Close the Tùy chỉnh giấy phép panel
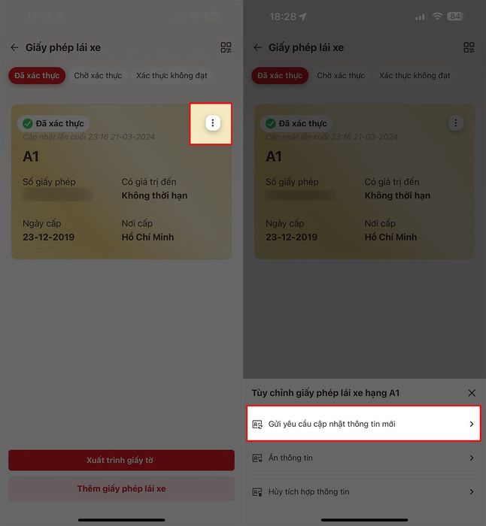Viewport: 486px width, 526px height. (472, 393)
